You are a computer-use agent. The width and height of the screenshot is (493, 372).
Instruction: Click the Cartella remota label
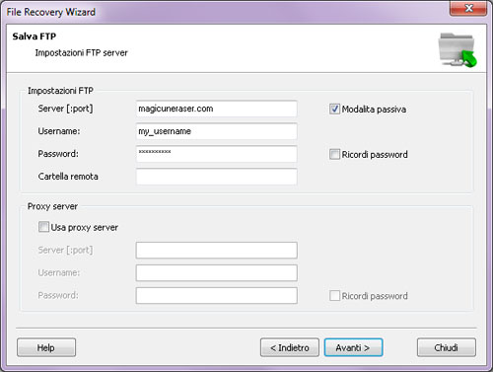68,177
